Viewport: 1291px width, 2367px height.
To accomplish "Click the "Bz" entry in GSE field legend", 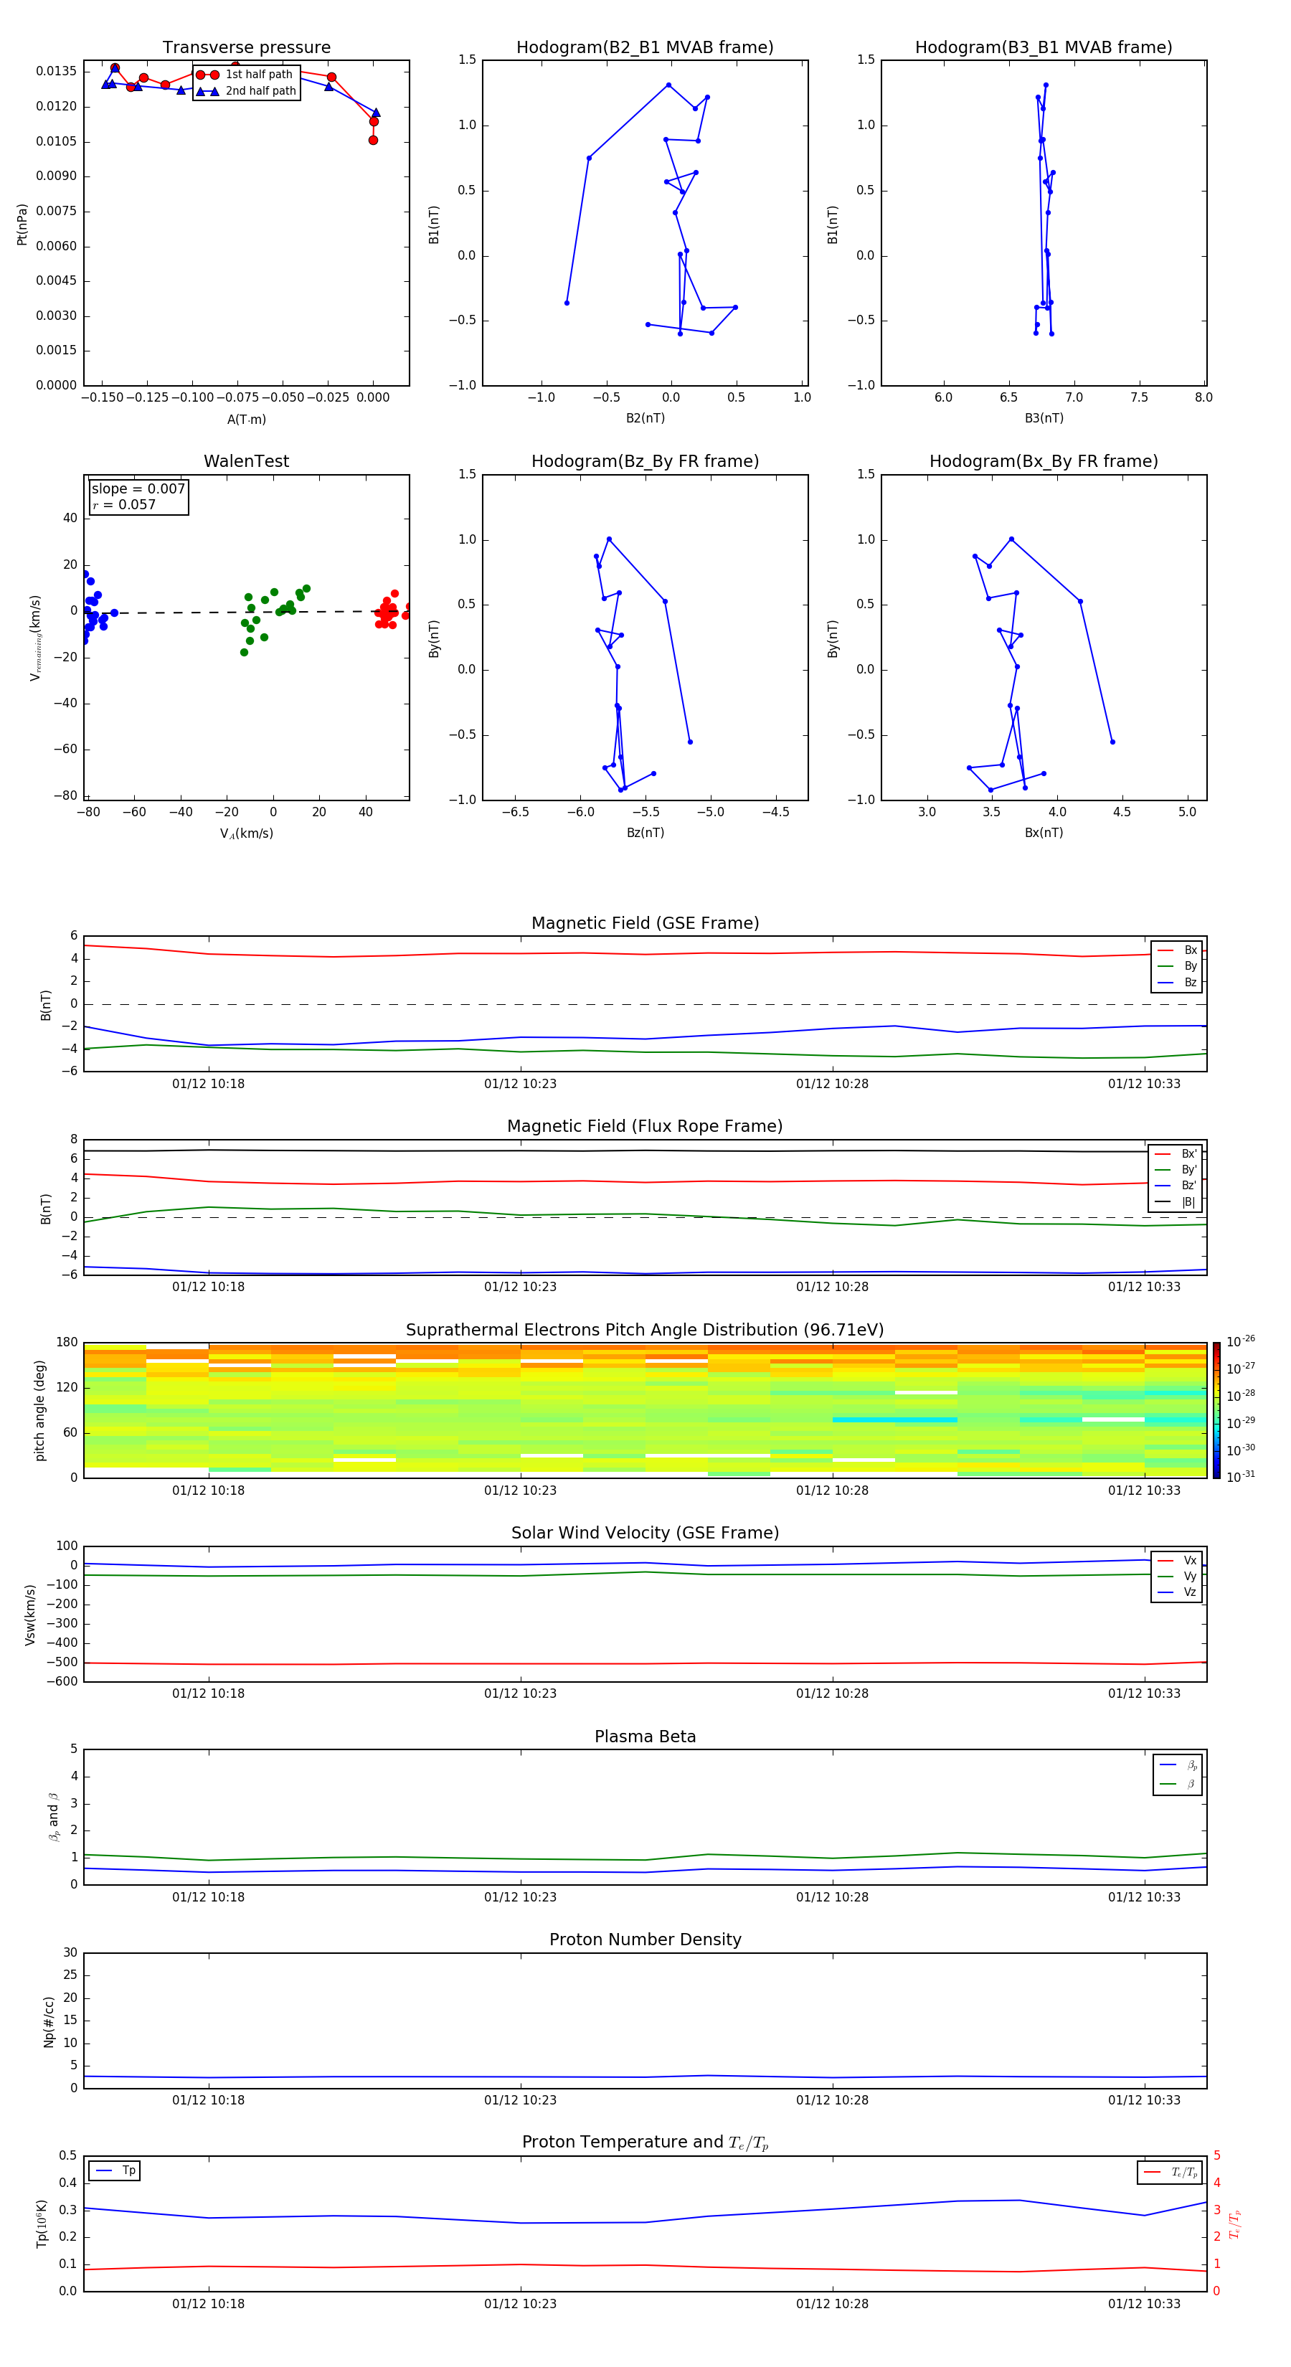I will point(1177,982).
